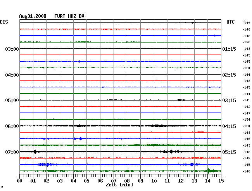This screenshot has width=252, height=191.
Task: Select minute 05 on the time axis
Action: (86, 181)
